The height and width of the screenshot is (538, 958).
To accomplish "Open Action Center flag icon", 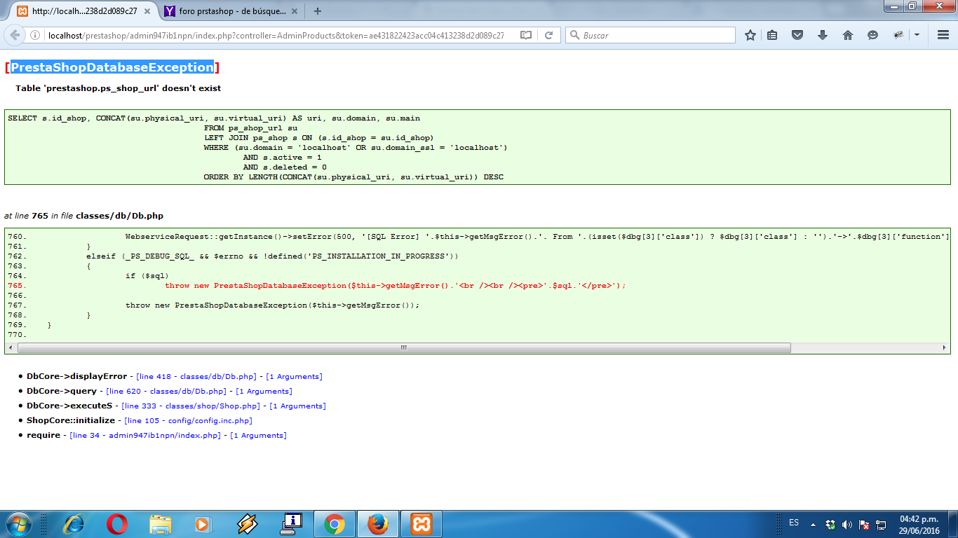I will coord(864,524).
